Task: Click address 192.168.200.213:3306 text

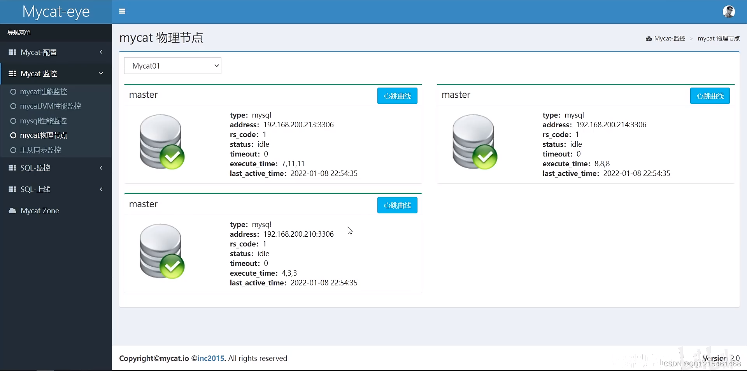Action: [298, 125]
